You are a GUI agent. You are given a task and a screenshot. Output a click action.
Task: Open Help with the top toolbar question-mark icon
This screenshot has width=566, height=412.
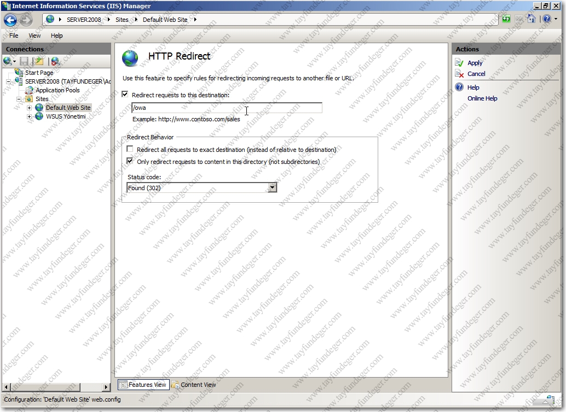(547, 19)
